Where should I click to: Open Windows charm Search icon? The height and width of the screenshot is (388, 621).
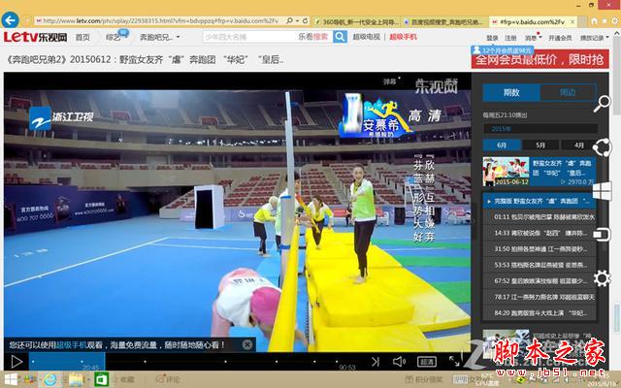tap(602, 104)
